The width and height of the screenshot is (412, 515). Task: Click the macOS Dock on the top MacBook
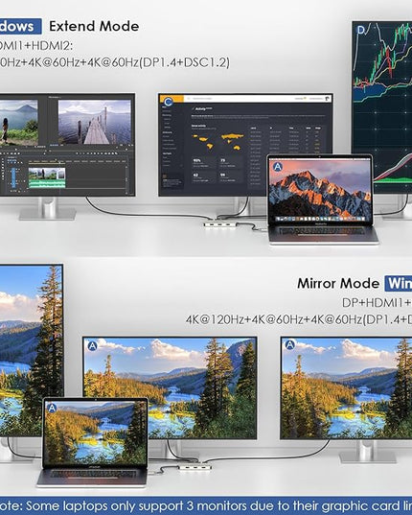[x=320, y=219]
